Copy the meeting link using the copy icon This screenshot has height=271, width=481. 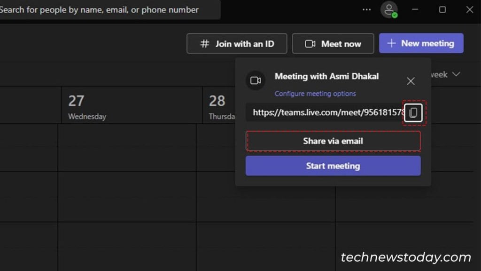[x=413, y=112]
